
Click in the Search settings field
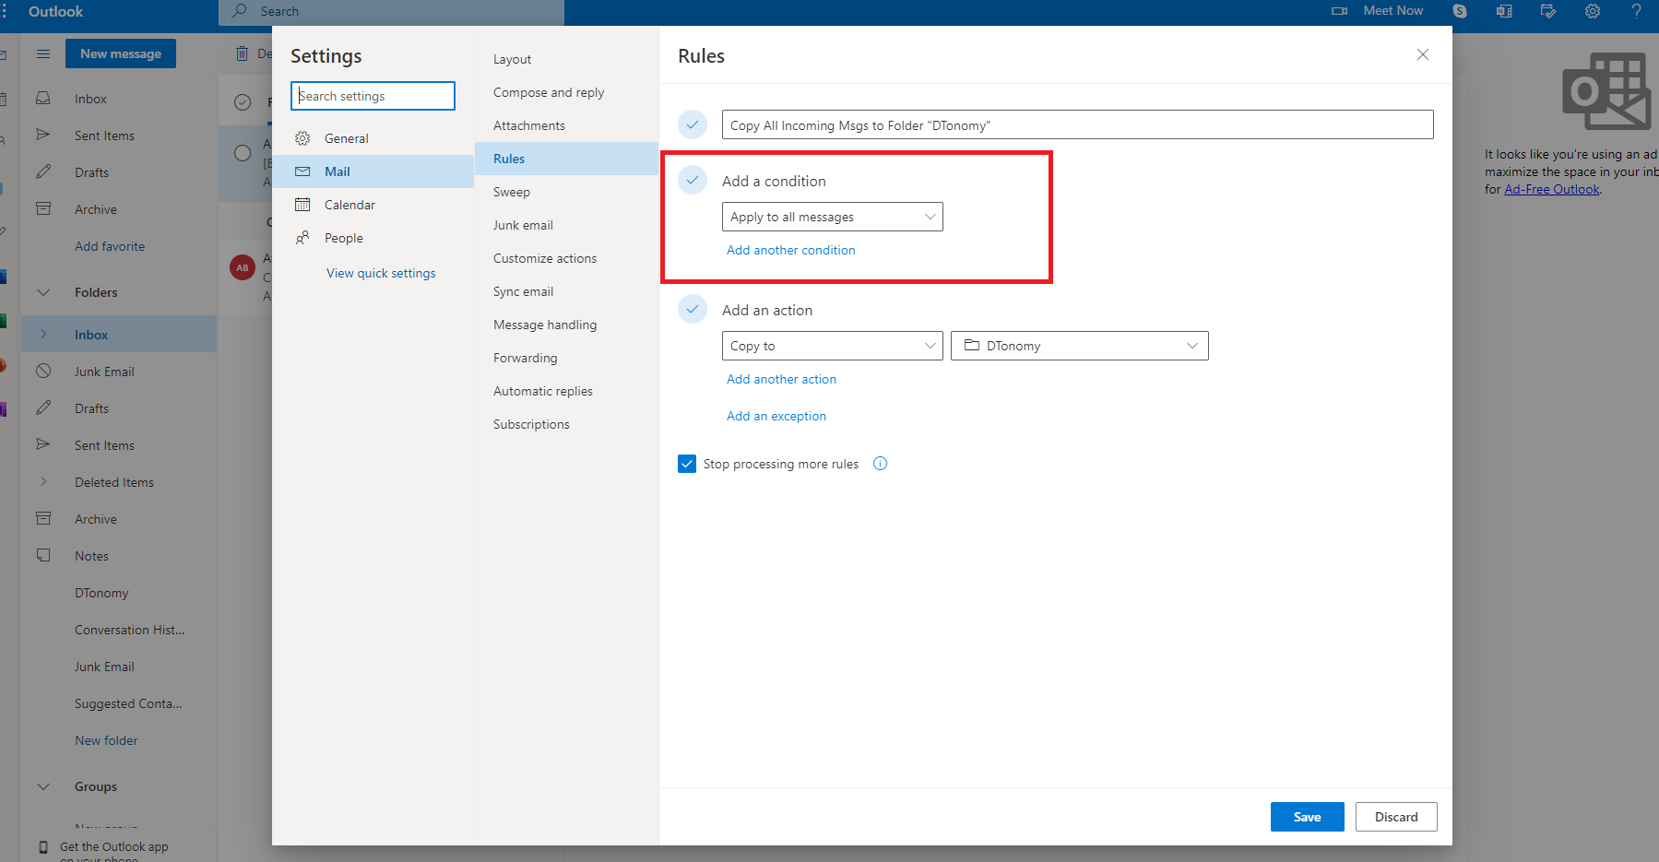click(373, 96)
